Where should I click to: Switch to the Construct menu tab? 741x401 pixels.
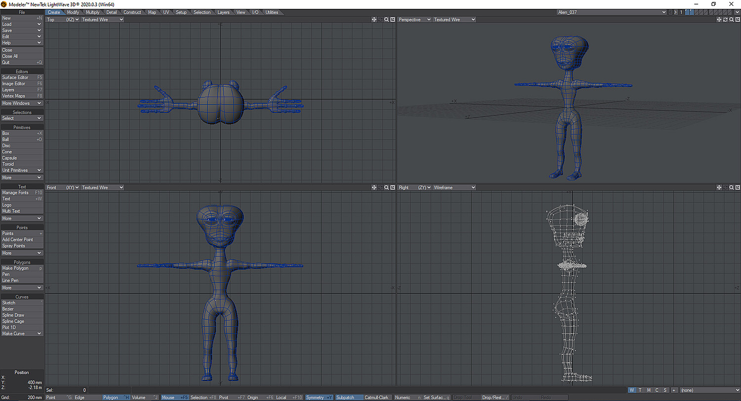132,12
